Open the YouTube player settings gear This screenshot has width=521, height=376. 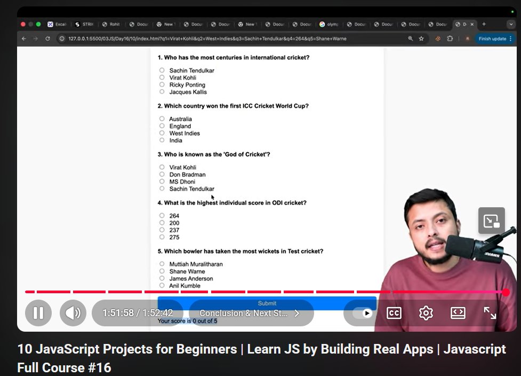tap(426, 313)
